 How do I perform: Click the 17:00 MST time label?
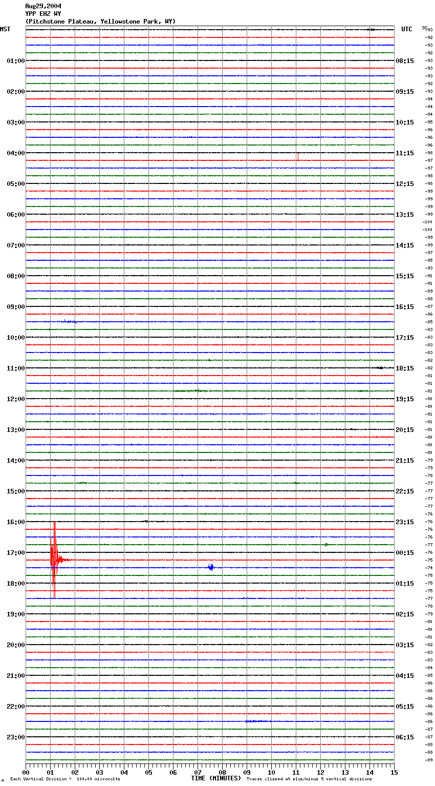pyautogui.click(x=16, y=553)
